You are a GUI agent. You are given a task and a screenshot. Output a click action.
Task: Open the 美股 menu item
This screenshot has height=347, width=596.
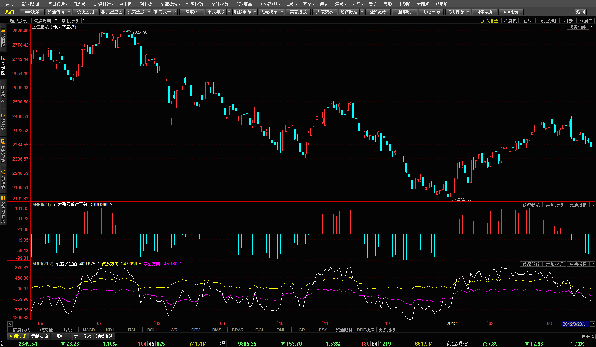click(x=388, y=4)
